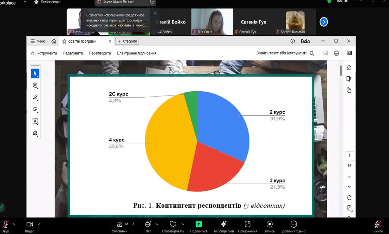This screenshot has width=389, height=234.
Task: Select the freehand draw lasso tool
Action: [x=35, y=109]
